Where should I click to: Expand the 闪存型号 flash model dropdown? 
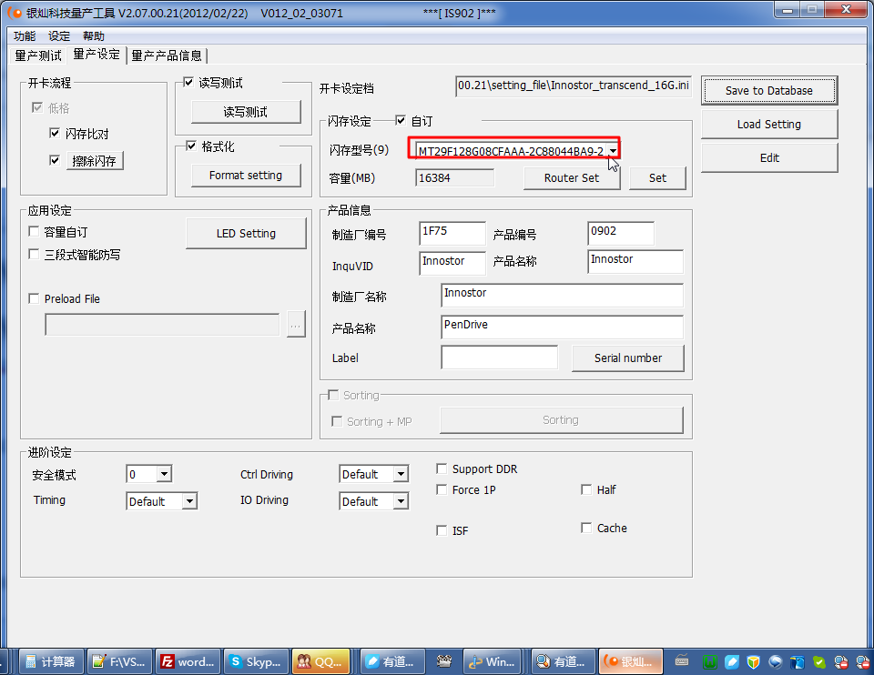pos(613,151)
